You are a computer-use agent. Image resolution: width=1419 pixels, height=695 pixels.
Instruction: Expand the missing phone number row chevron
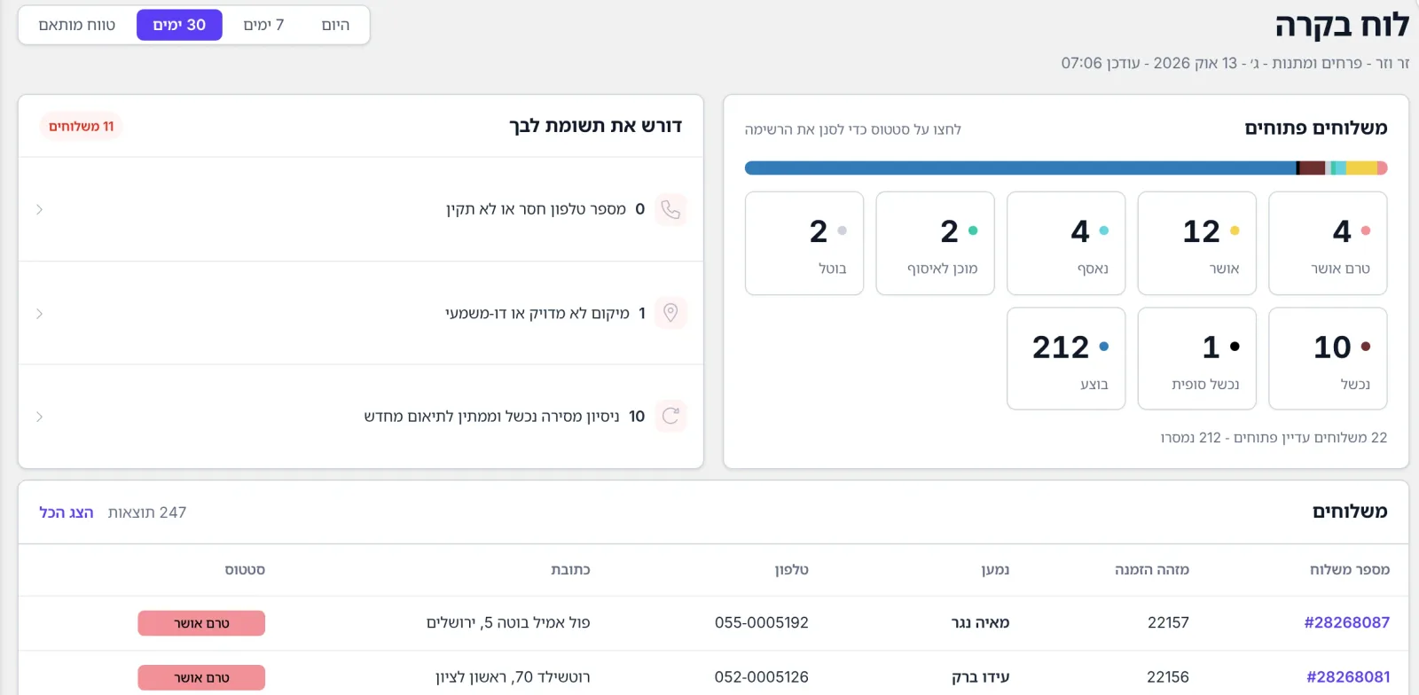click(39, 210)
